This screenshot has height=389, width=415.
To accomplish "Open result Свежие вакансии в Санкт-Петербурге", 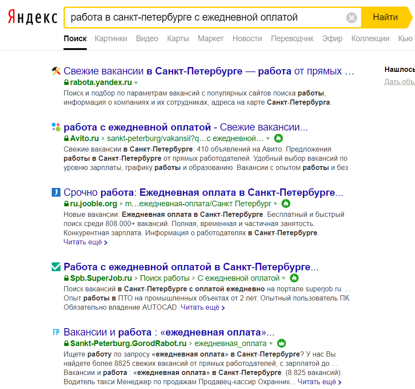I will point(209,71).
